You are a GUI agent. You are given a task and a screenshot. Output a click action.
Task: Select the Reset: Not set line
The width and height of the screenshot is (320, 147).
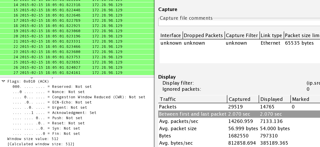click(x=49, y=123)
